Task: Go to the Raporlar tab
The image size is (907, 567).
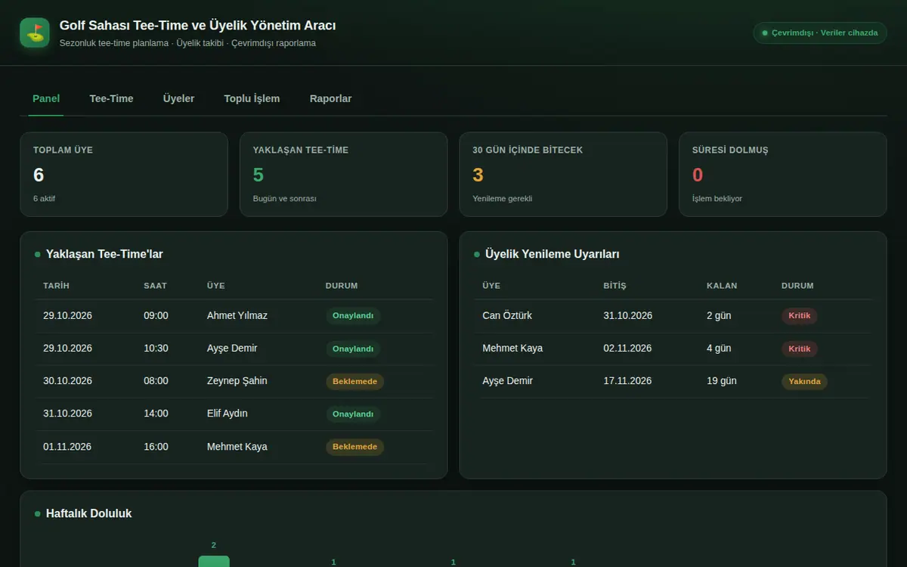Action: 330,98
